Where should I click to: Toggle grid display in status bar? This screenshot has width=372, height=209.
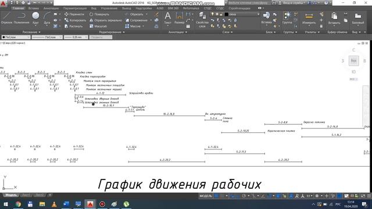click(x=216, y=196)
